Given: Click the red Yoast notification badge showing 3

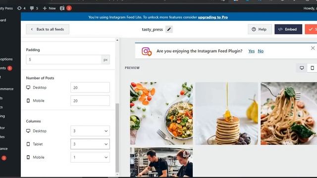Looking at the screenshot, I should tap(69, 8).
